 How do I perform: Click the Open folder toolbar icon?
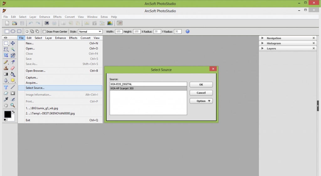[14, 23]
